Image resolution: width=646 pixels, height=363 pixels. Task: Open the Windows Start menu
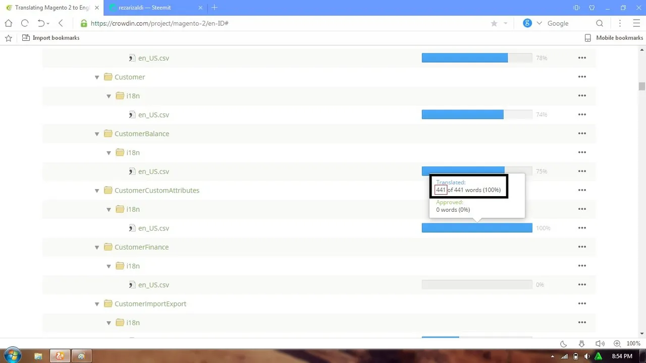[x=12, y=356]
